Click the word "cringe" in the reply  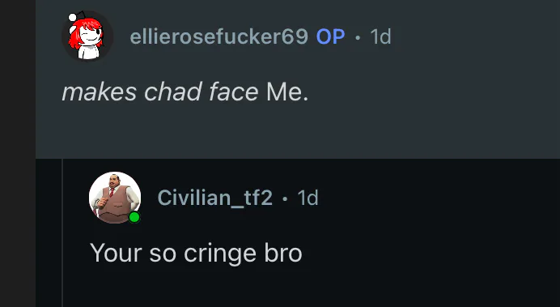(x=220, y=254)
